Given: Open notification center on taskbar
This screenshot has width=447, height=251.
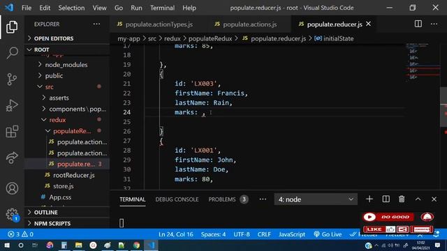Looking at the screenshot, I should tap(438, 245).
